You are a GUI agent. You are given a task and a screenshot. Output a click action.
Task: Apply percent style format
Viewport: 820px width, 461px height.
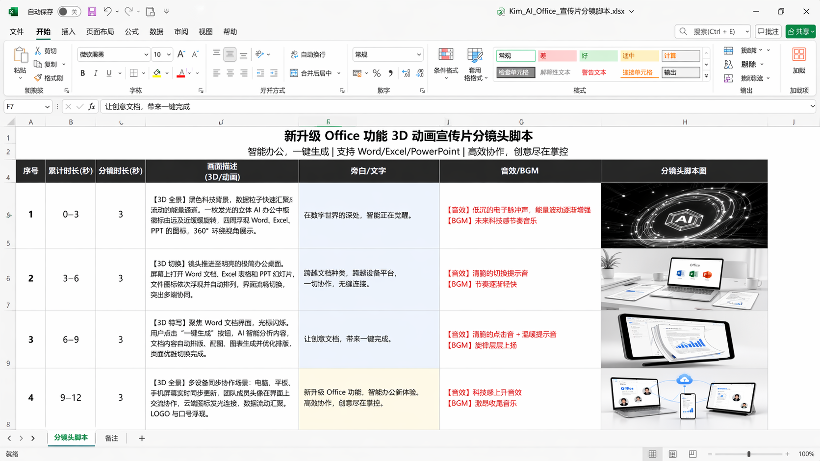point(377,73)
